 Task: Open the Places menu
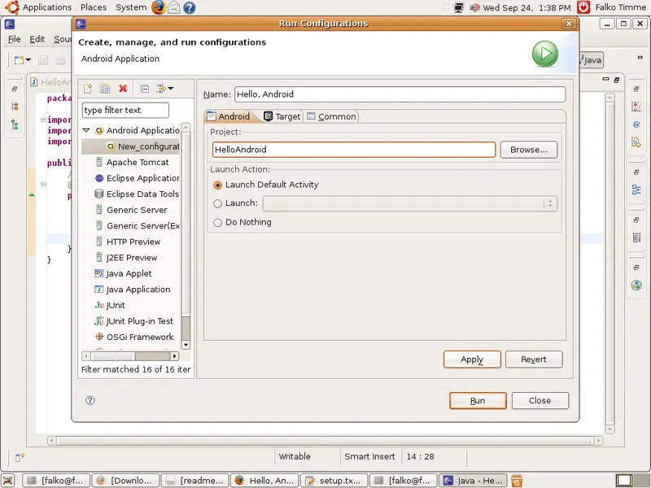(94, 7)
